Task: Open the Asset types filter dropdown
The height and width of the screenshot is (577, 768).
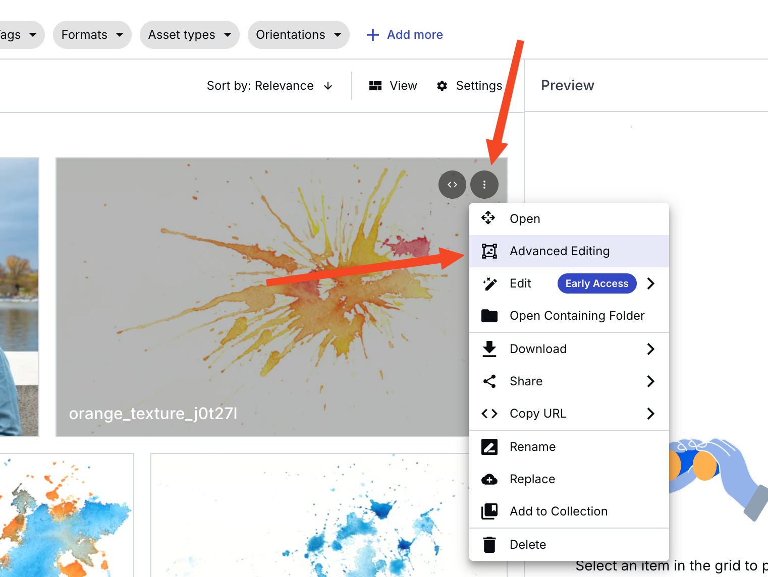Action: pyautogui.click(x=190, y=35)
